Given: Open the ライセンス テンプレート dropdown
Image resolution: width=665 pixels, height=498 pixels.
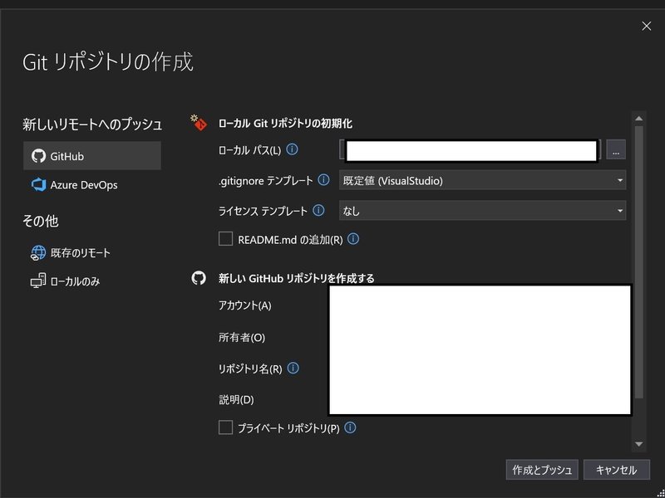Looking at the screenshot, I should 482,211.
